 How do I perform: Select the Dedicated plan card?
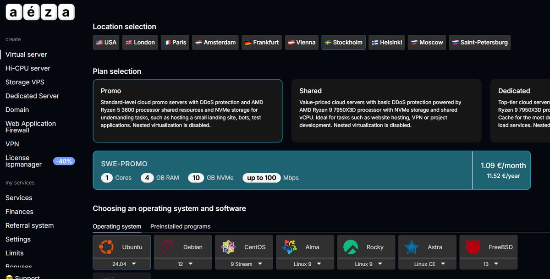[x=520, y=111]
